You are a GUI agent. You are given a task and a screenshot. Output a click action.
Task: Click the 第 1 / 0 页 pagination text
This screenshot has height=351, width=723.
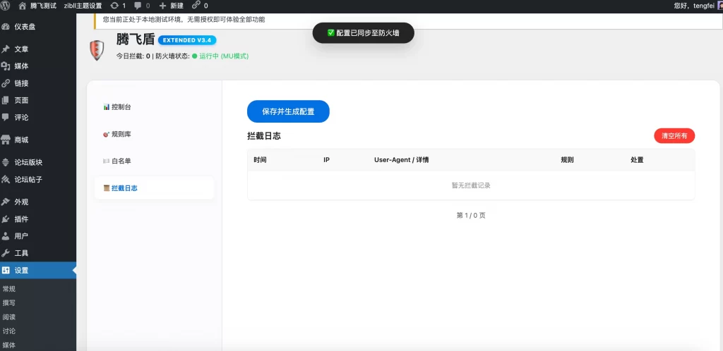coord(471,215)
